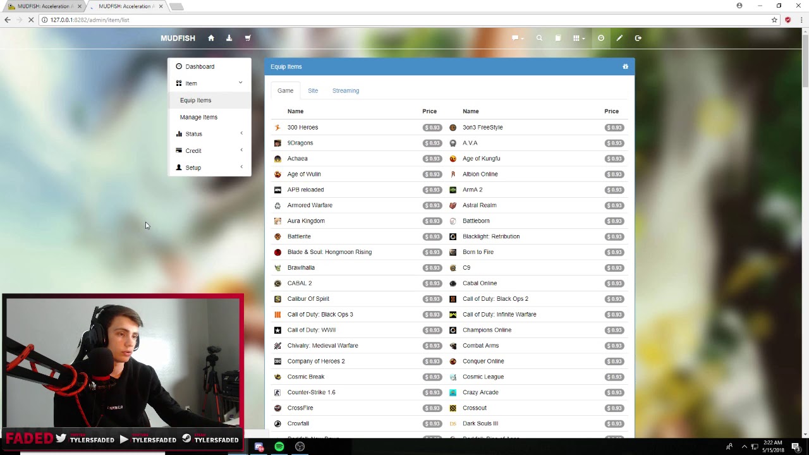This screenshot has height=455, width=809.
Task: Select Brawlhalla from the game list
Action: [301, 267]
